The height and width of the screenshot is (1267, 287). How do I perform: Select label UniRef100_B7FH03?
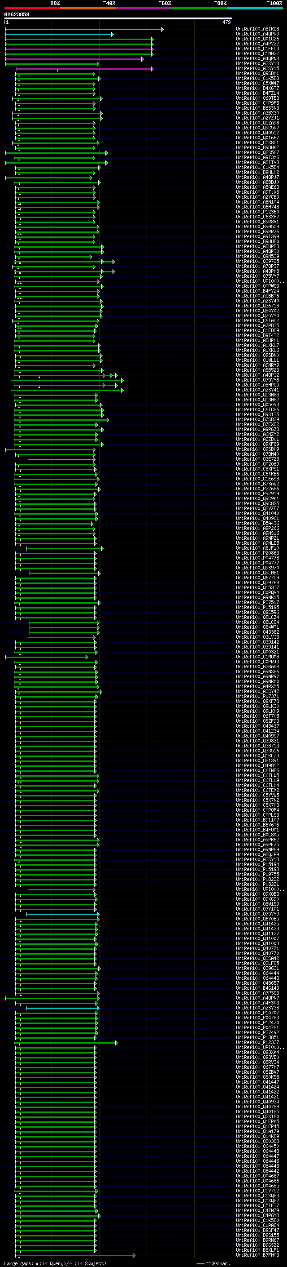coord(257,1255)
